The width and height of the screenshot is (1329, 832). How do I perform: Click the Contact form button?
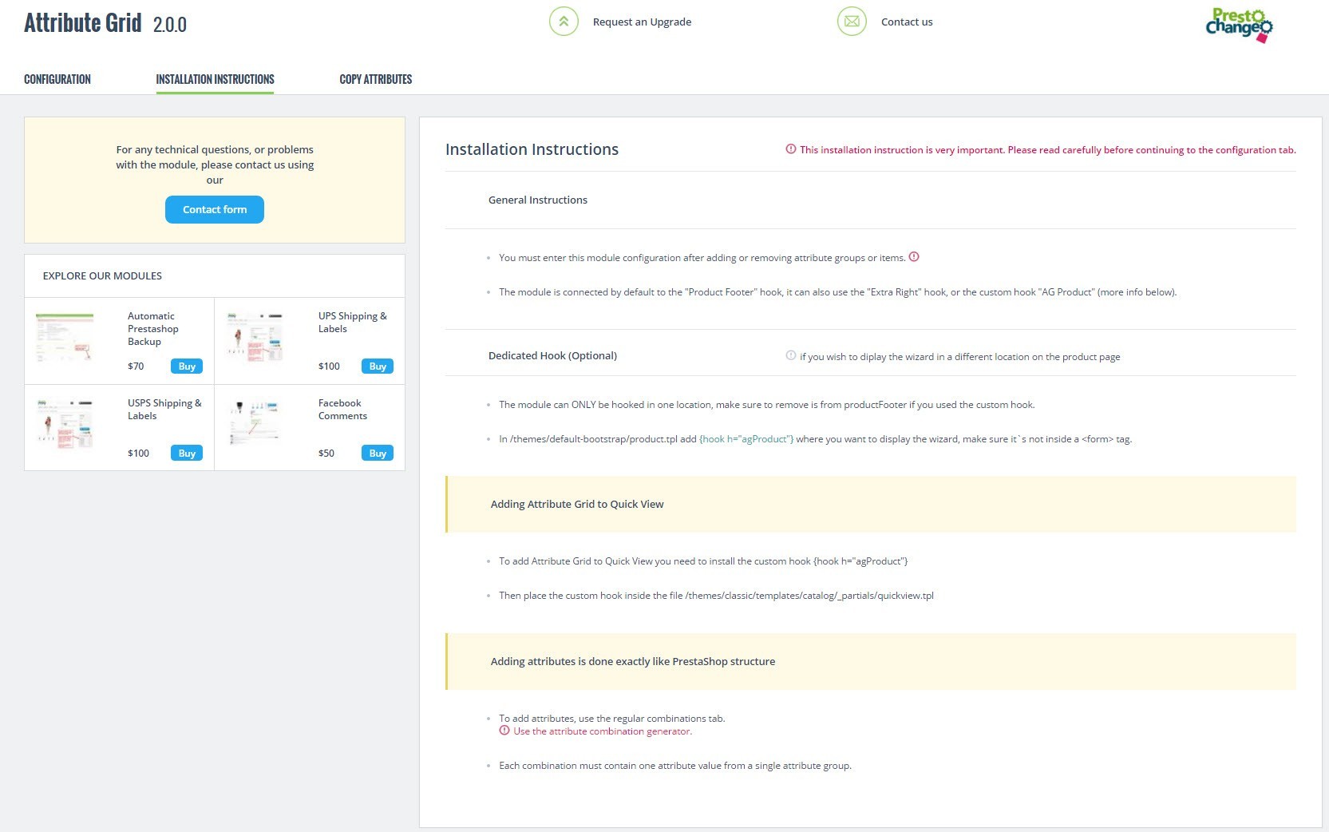pyautogui.click(x=215, y=209)
